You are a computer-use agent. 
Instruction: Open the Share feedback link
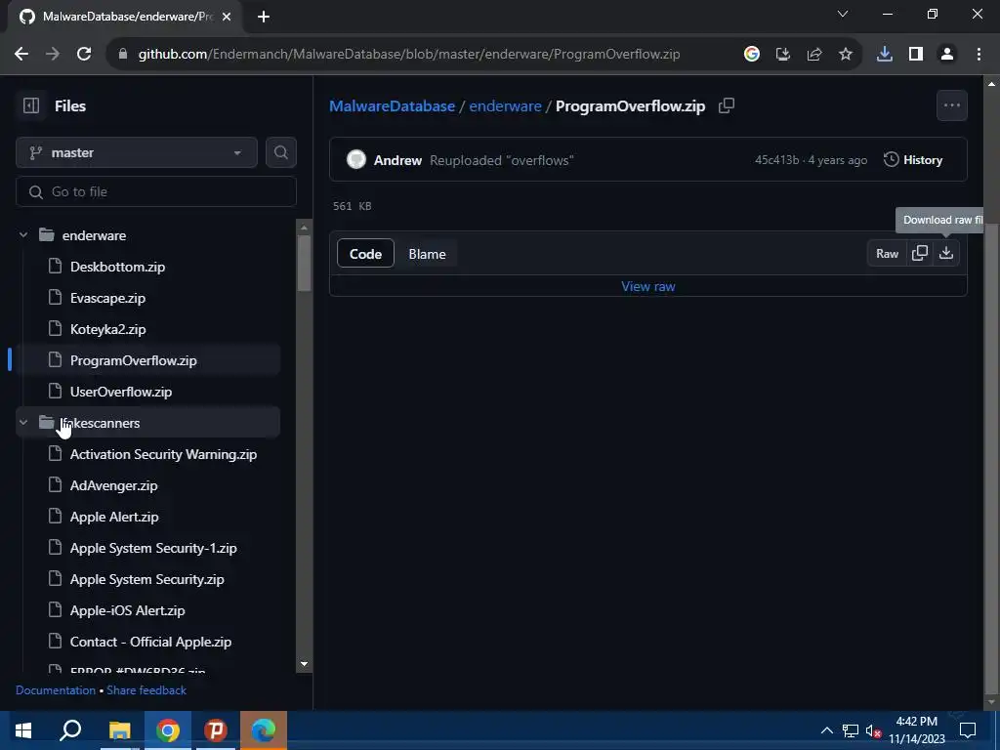pyautogui.click(x=146, y=690)
